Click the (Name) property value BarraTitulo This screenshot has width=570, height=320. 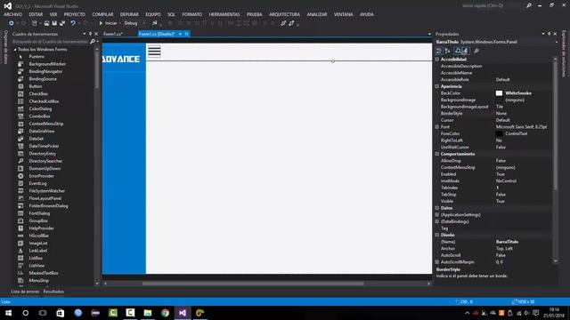(507, 242)
